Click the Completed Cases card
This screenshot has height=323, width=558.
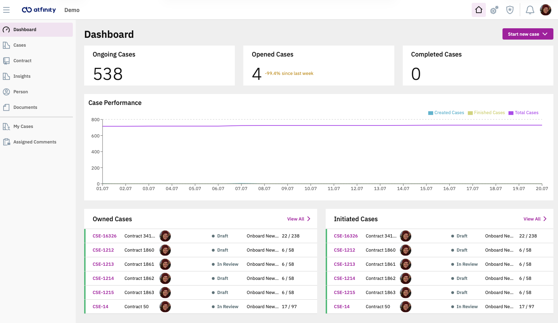[x=478, y=65]
